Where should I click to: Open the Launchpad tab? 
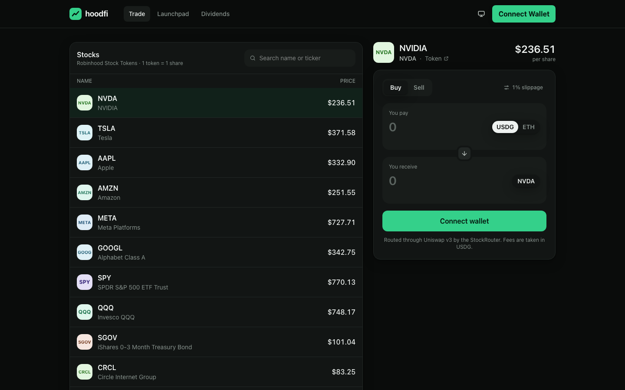(173, 14)
